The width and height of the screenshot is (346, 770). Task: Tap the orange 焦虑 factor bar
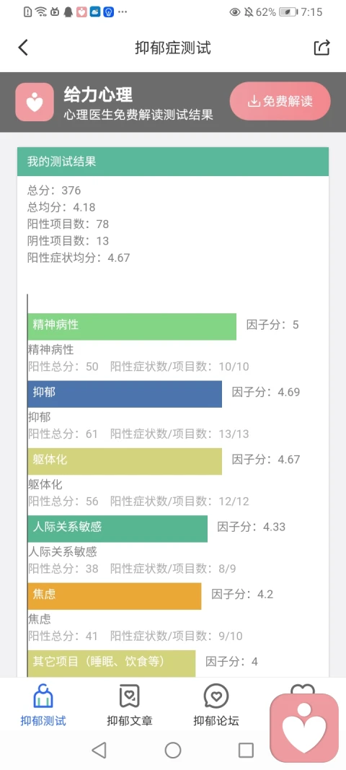click(115, 596)
